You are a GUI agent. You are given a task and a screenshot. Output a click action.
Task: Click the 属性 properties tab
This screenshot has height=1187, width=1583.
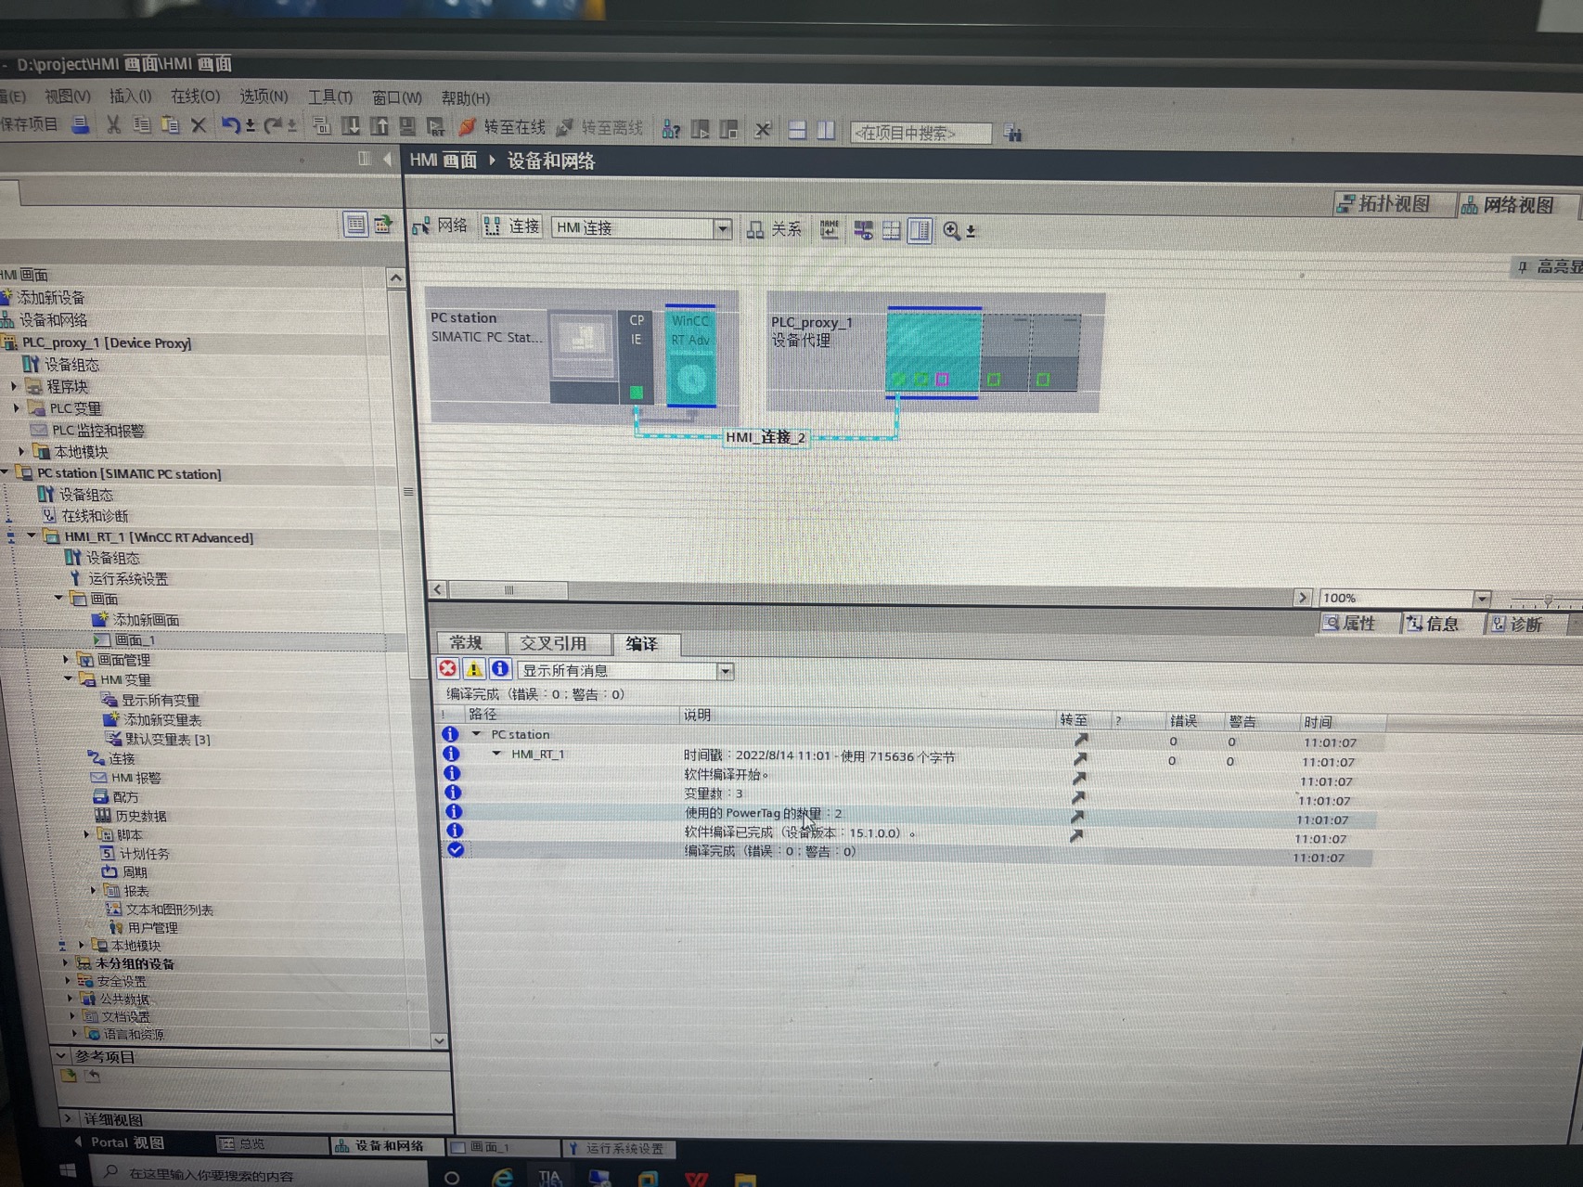click(x=1350, y=624)
